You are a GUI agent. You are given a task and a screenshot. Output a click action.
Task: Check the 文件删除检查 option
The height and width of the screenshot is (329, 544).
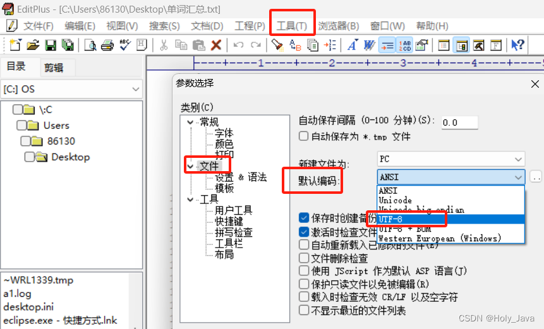(x=303, y=258)
